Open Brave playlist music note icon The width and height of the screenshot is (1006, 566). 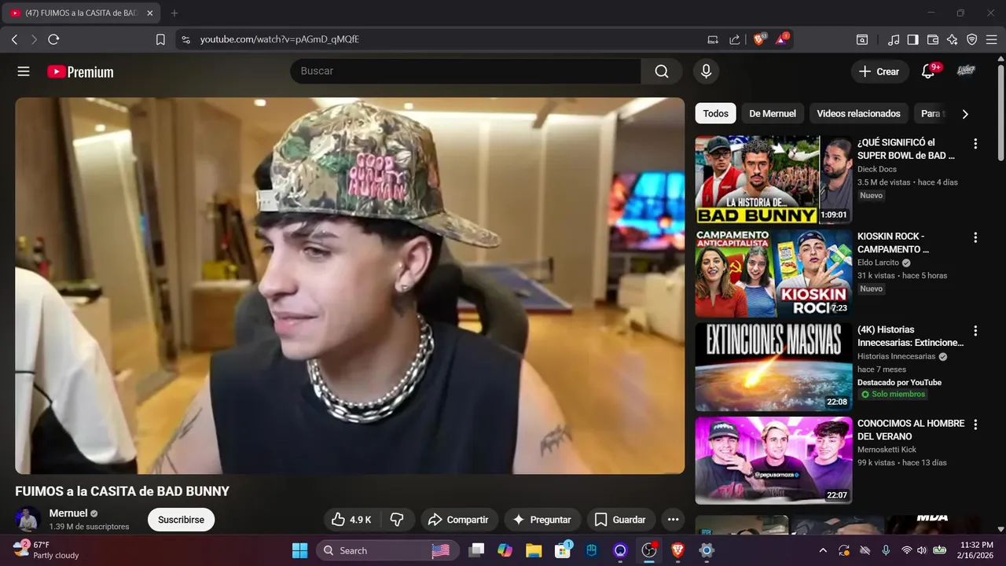point(894,39)
